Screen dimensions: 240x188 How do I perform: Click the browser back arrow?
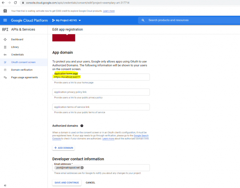(3, 3)
